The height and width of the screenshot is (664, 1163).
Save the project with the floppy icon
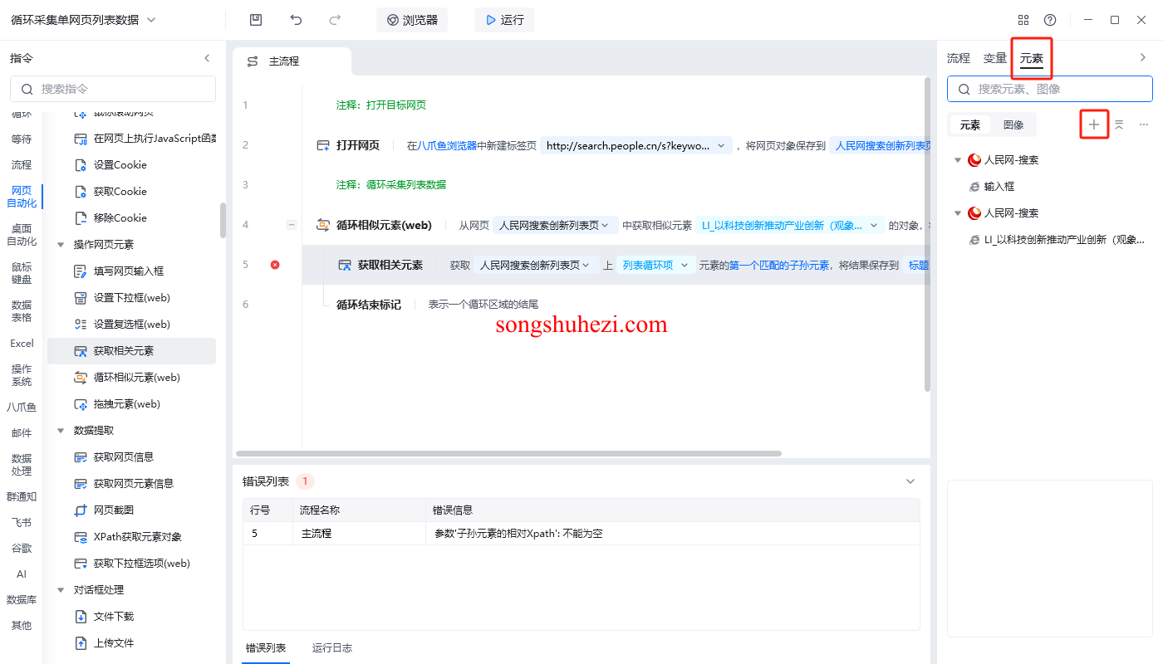[x=256, y=20]
